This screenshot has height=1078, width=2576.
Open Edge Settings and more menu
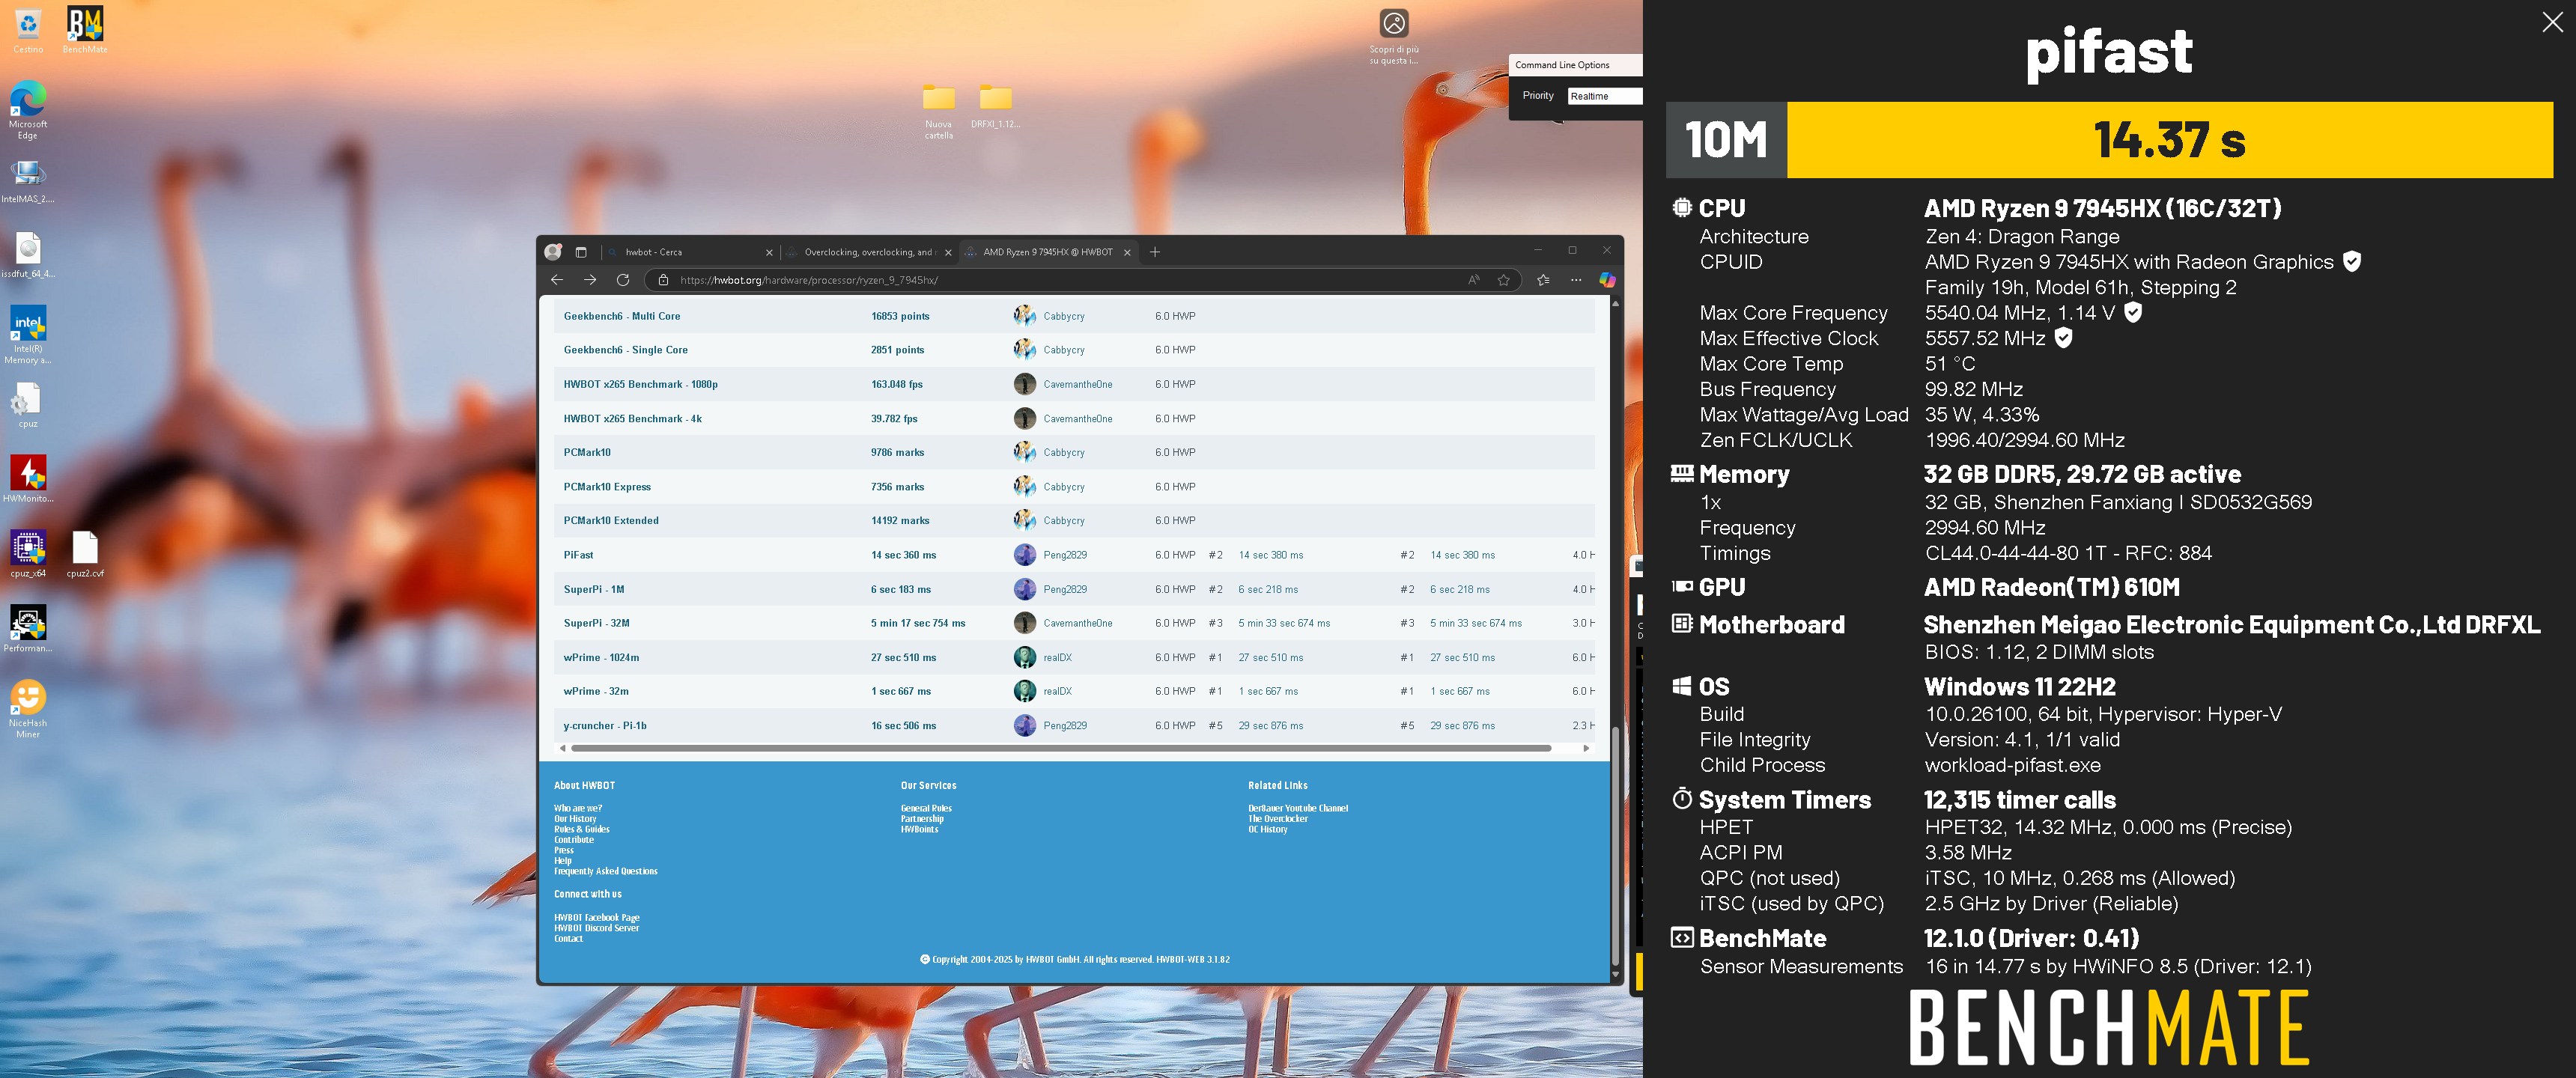tap(1576, 280)
